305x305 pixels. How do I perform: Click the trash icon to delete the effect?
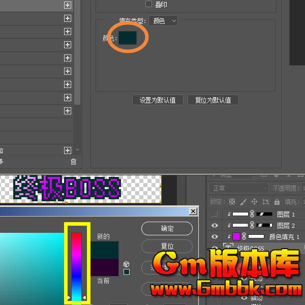[73, 162]
